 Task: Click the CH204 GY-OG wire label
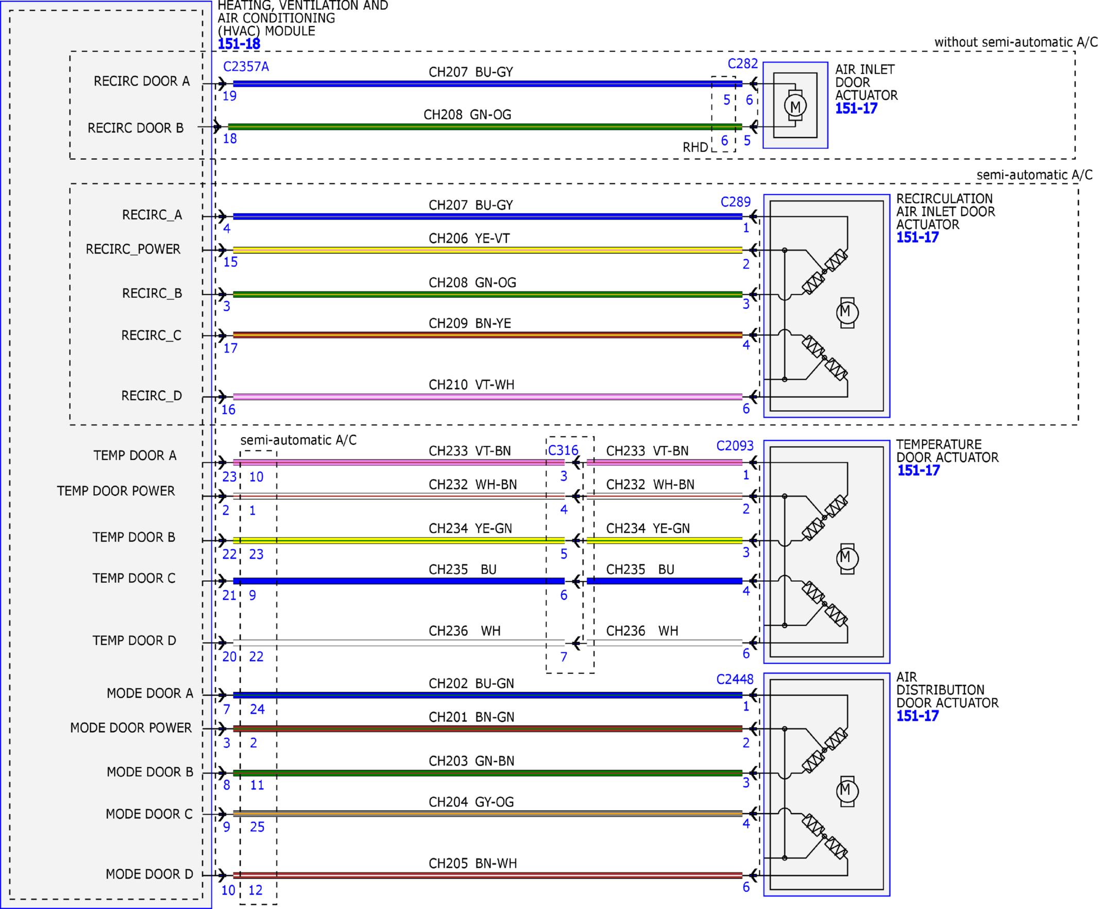[x=471, y=802]
